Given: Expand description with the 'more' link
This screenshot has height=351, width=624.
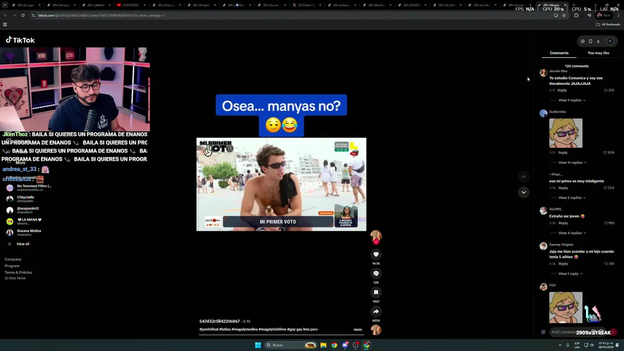Looking at the screenshot, I should [x=358, y=330].
